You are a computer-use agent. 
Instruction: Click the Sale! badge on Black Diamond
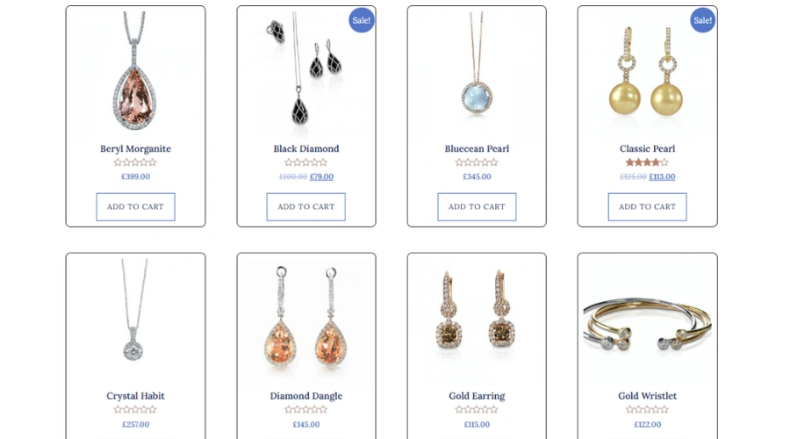[362, 20]
